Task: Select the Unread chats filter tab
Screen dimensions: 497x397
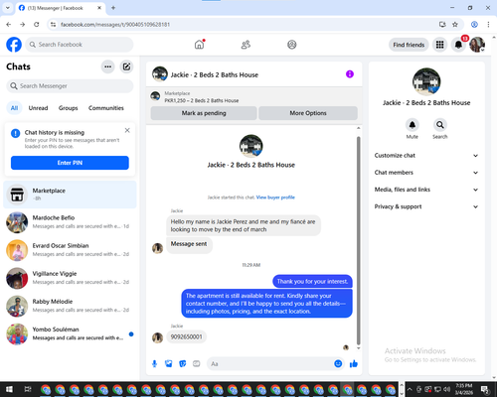Action: 38,108
